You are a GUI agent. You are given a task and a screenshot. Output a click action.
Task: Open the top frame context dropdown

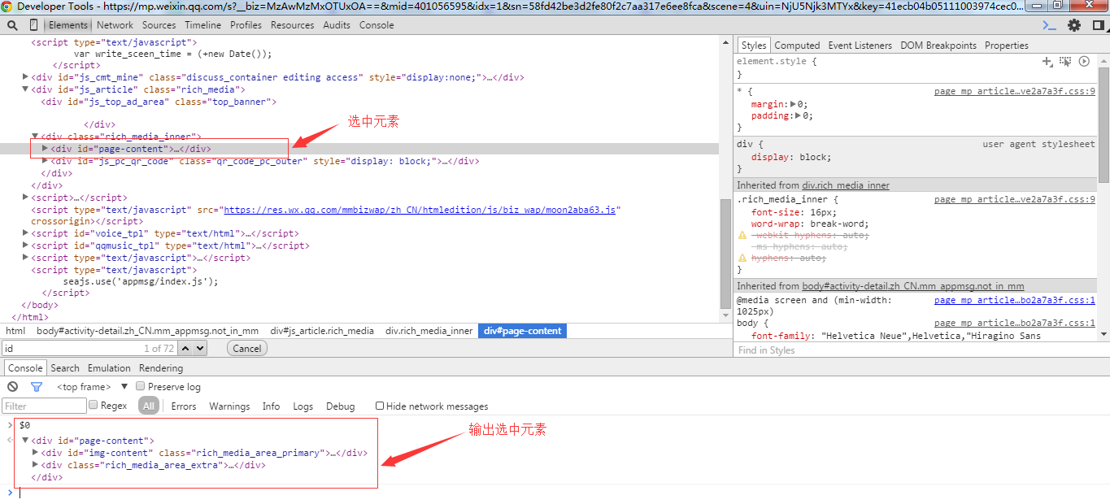[x=93, y=387]
